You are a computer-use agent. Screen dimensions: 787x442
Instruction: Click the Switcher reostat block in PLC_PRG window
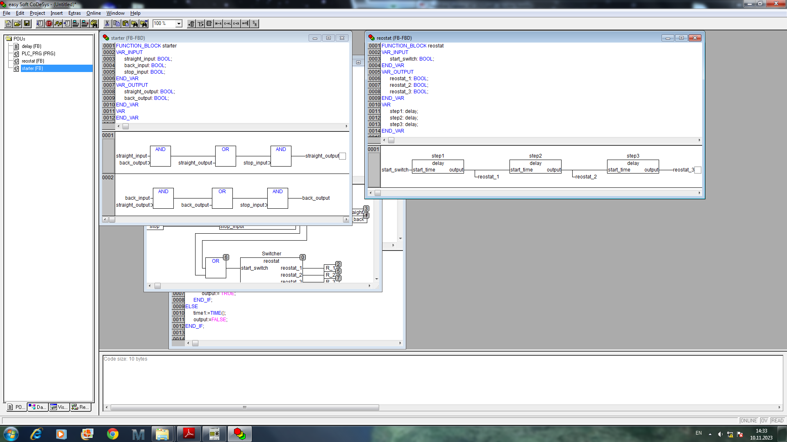(271, 269)
